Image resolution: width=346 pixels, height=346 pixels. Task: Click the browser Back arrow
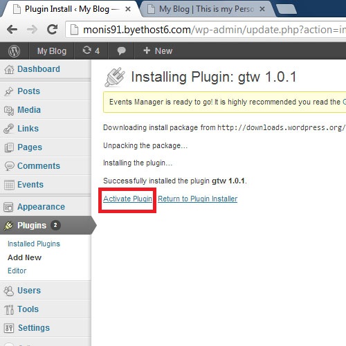(x=12, y=30)
